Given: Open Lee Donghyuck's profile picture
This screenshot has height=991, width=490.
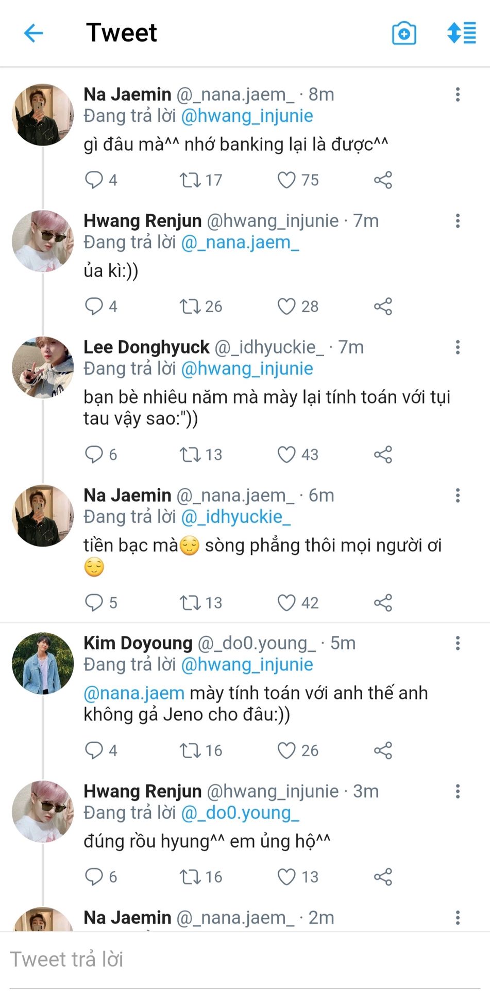Looking at the screenshot, I should (43, 367).
